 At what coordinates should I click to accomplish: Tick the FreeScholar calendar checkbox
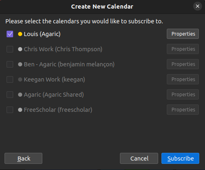tap(10, 110)
